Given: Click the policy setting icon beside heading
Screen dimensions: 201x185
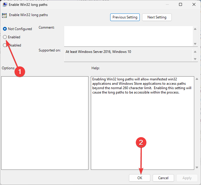Looking at the screenshot, I should pyautogui.click(x=4, y=15).
